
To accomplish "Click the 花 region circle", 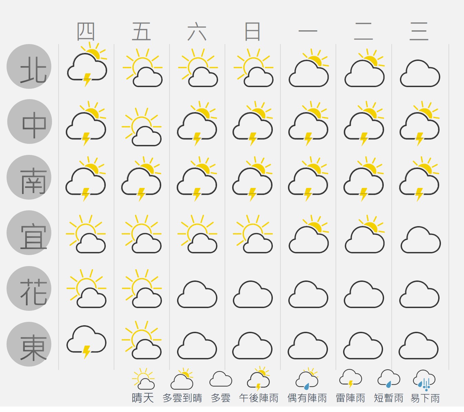I will [x=29, y=288].
